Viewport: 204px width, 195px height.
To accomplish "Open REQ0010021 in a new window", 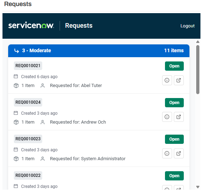I will coord(179,80).
